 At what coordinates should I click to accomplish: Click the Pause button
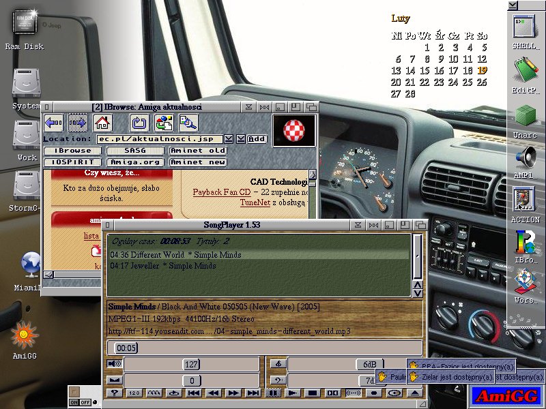(333, 393)
